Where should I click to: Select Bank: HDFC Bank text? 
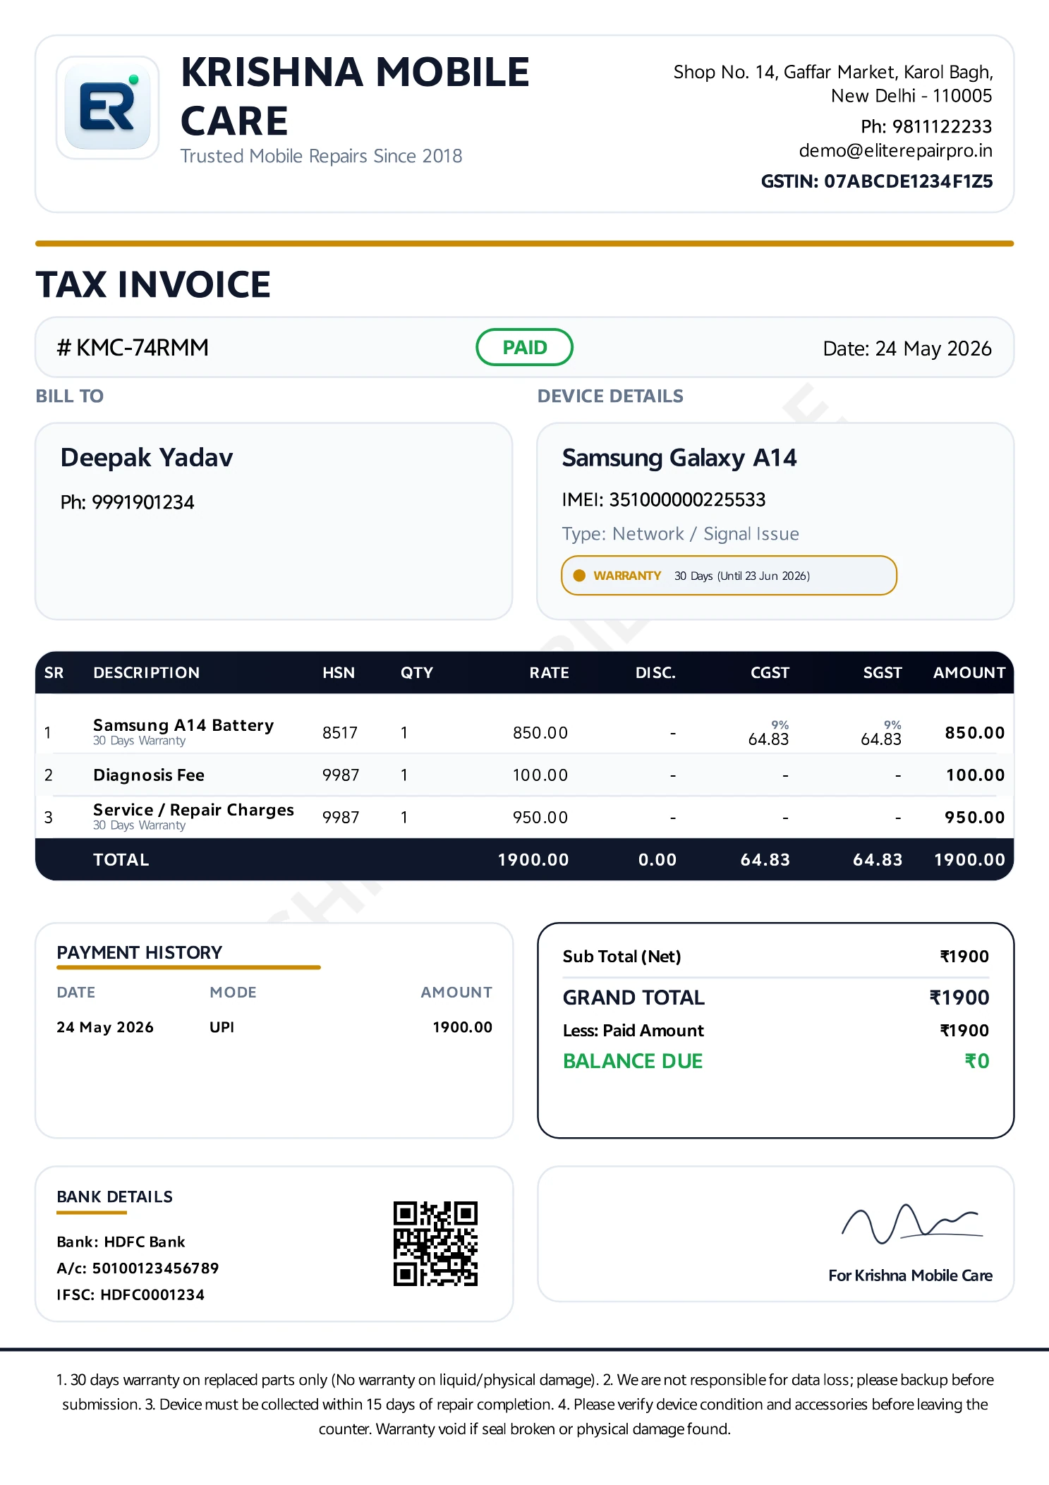(121, 1242)
